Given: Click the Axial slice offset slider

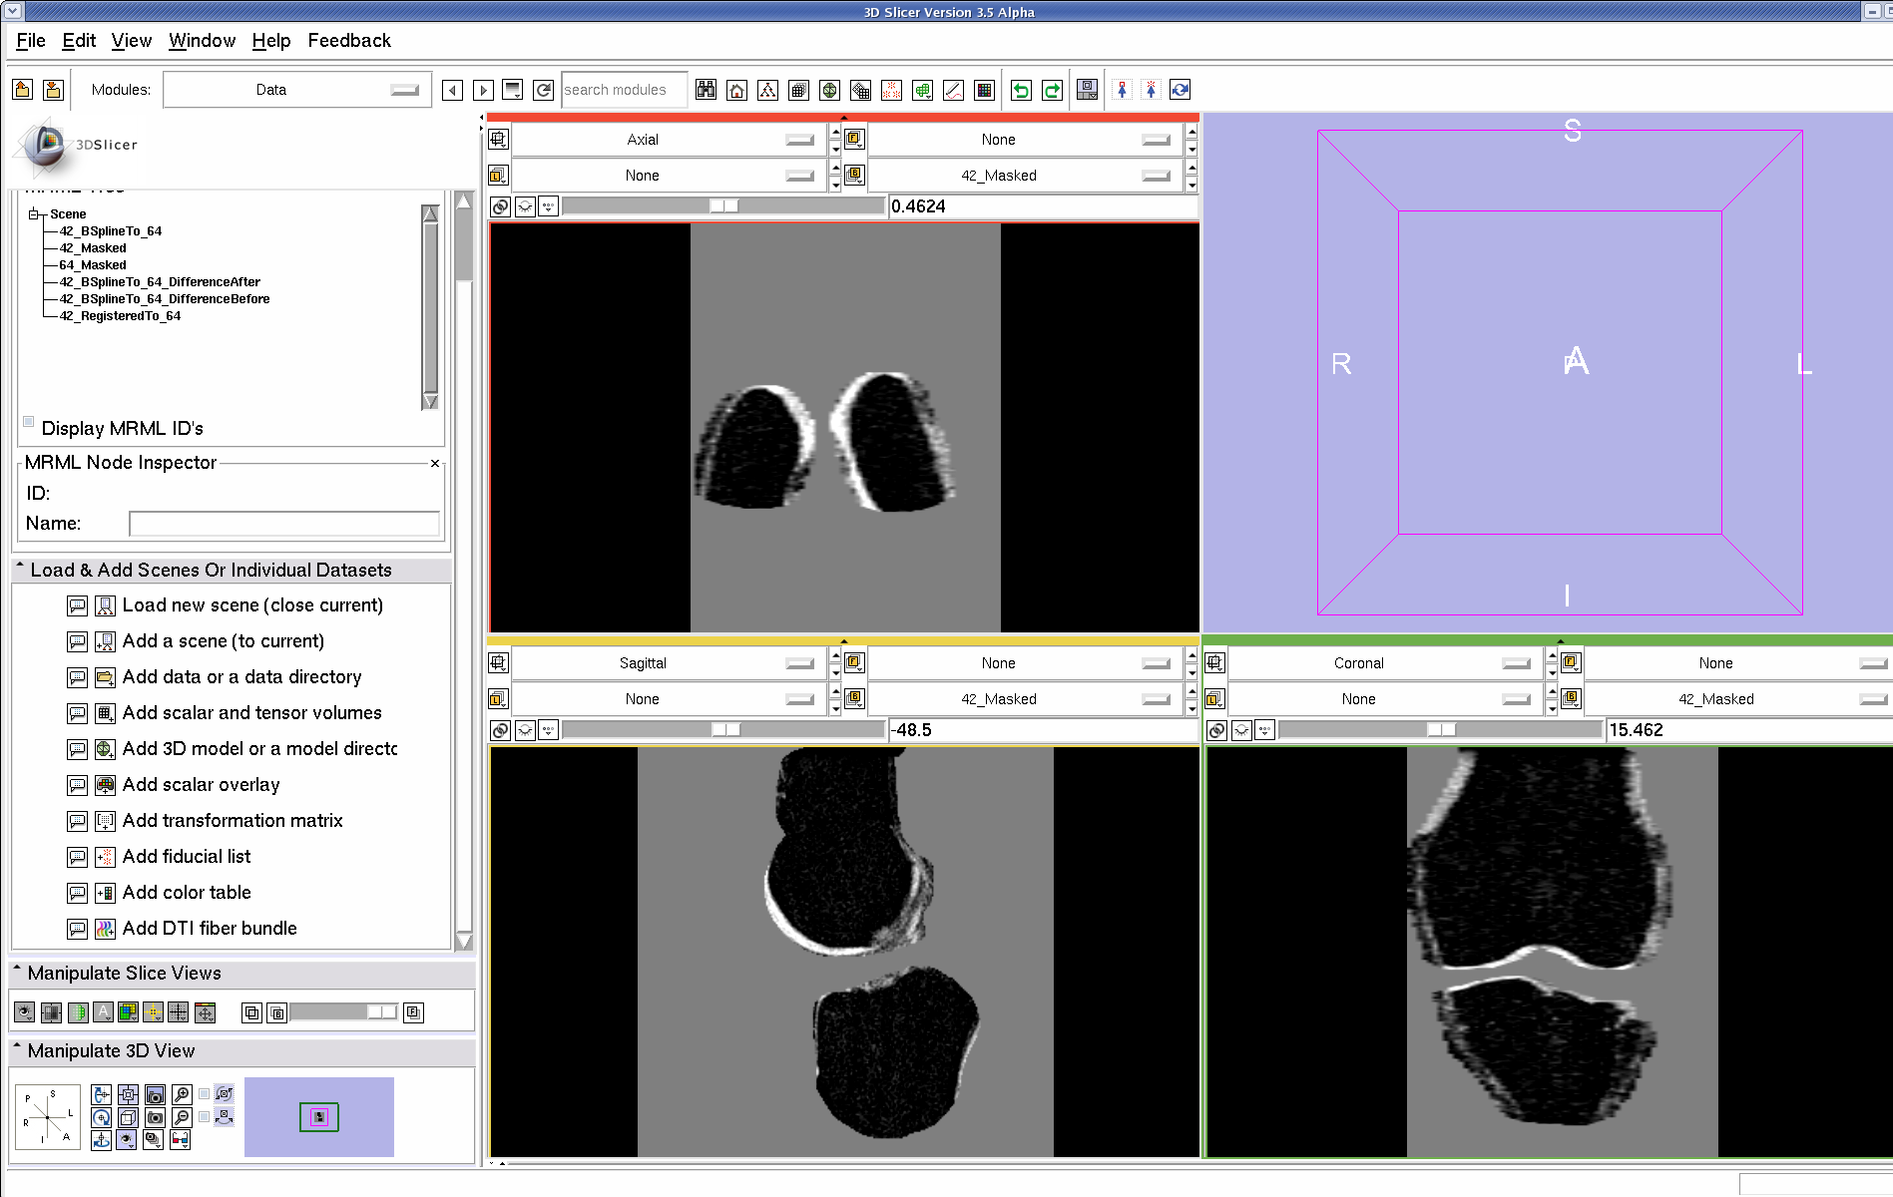Looking at the screenshot, I should [x=722, y=206].
